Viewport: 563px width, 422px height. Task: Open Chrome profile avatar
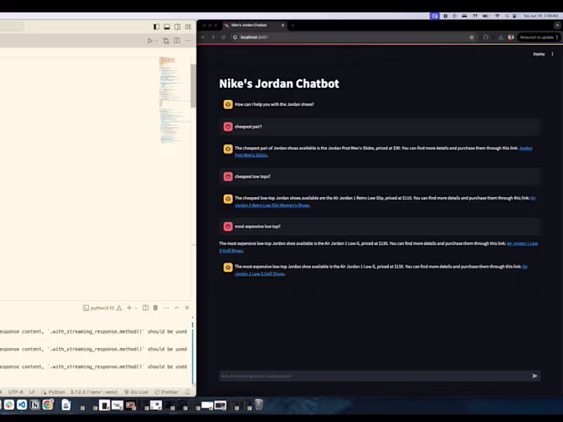tap(511, 37)
